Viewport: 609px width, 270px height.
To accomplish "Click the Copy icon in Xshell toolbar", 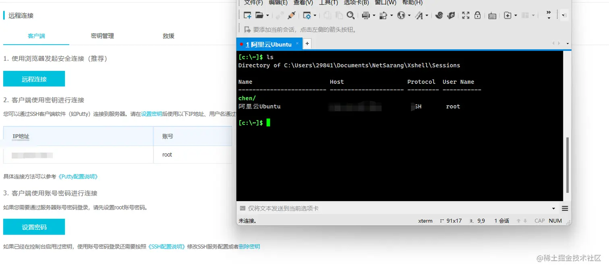I will (327, 15).
